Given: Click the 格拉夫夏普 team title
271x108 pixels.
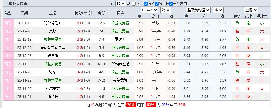Looking at the screenshot, I should (18, 4).
